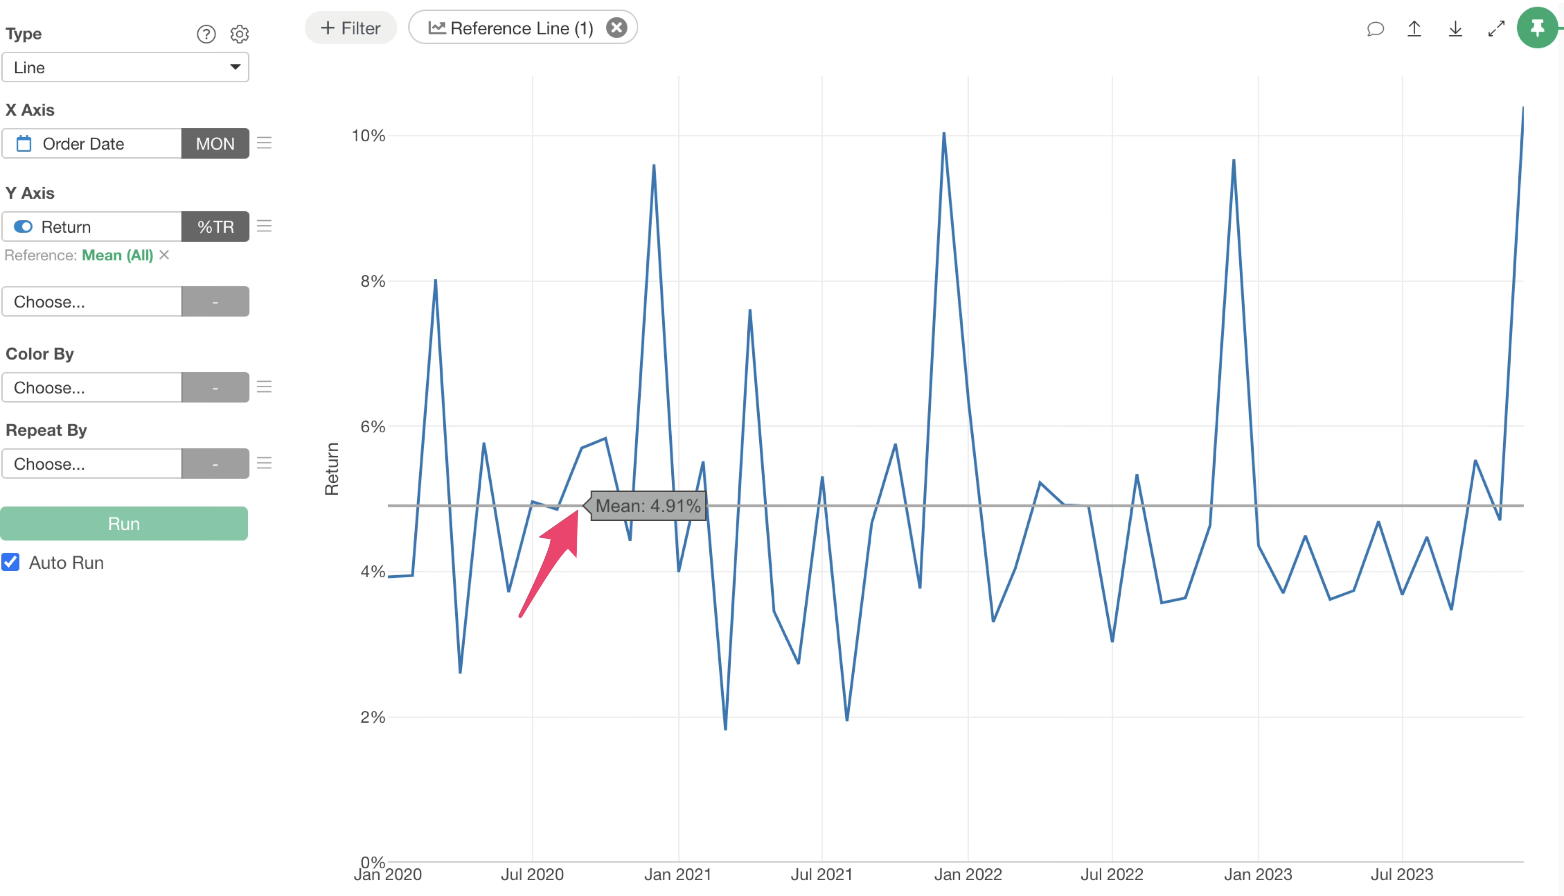
Task: Open the Repeat By Choose dropdown
Action: coord(92,463)
